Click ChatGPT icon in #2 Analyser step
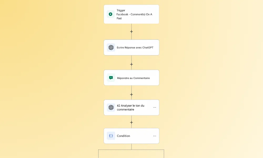The height and width of the screenshot is (158, 263). pos(111,107)
